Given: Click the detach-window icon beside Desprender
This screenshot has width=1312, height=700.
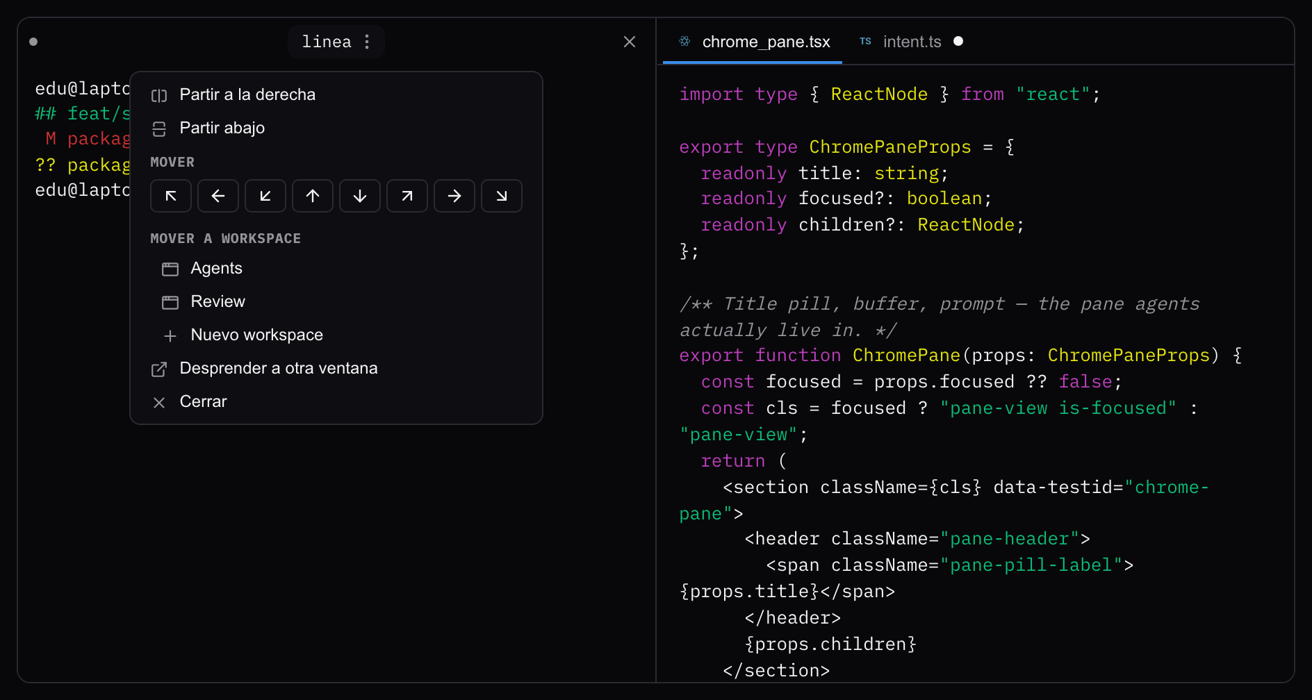Looking at the screenshot, I should point(159,369).
